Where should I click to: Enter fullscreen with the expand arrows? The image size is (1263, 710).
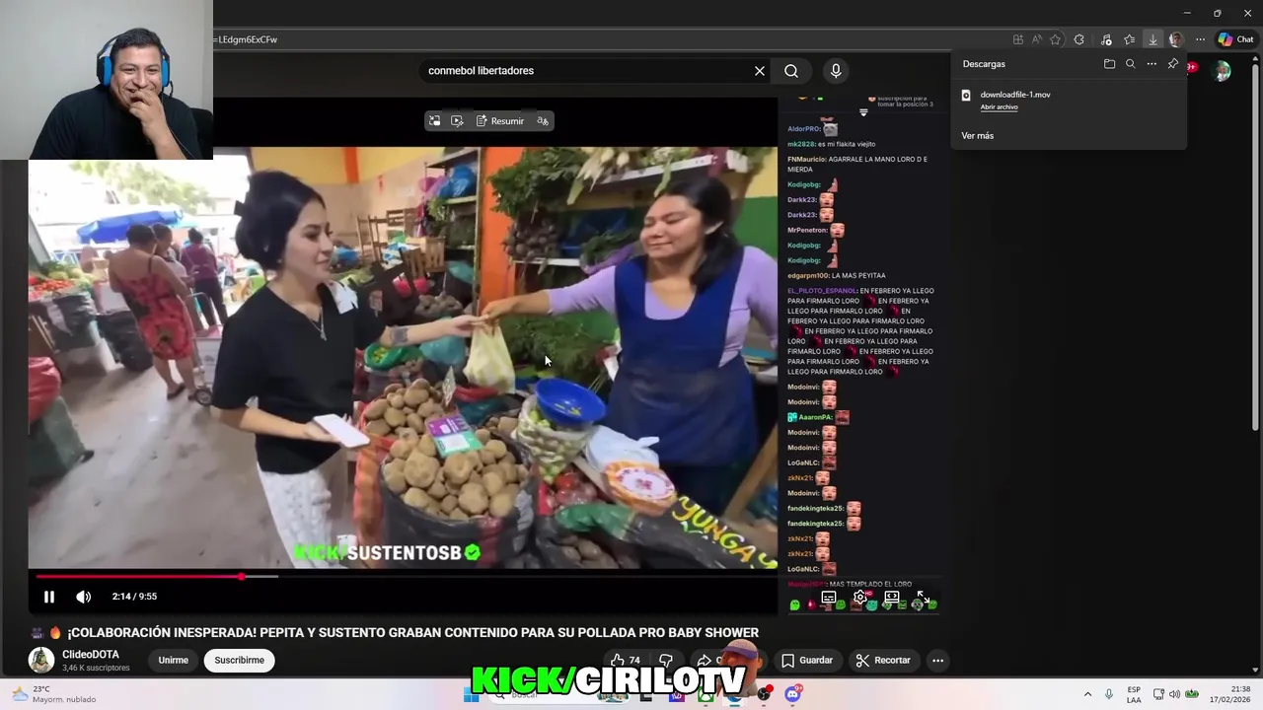pyautogui.click(x=924, y=598)
